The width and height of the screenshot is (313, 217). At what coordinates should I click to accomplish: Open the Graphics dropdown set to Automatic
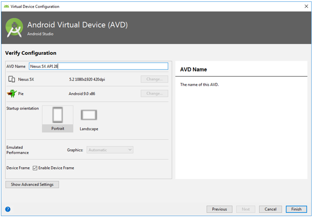pos(110,150)
